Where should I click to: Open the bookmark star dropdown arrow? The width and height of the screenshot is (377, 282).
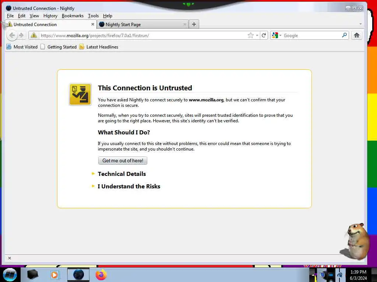(257, 36)
